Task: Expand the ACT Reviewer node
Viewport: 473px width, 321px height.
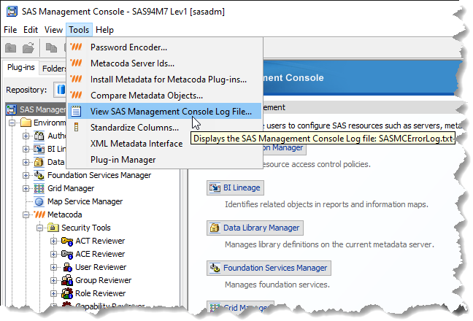Action: point(54,241)
